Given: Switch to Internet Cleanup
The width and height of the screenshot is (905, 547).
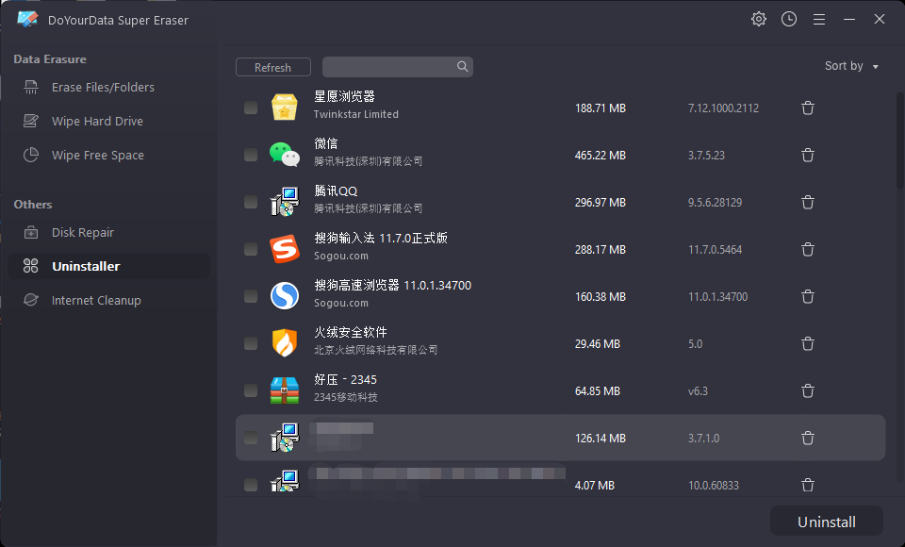Looking at the screenshot, I should 96,301.
